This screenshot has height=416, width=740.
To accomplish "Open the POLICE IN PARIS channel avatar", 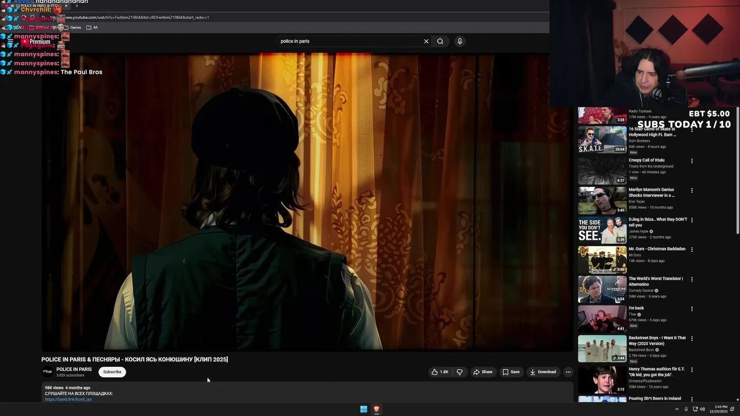I will (47, 372).
